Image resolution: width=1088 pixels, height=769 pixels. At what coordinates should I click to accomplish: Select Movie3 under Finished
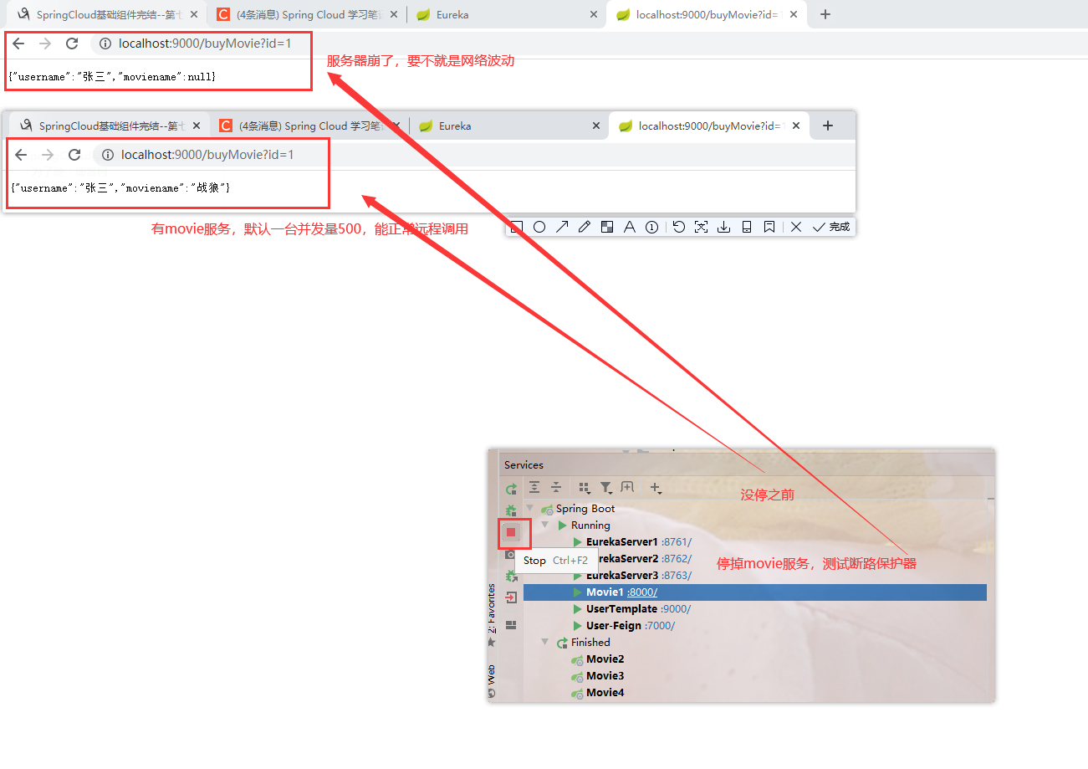point(605,675)
